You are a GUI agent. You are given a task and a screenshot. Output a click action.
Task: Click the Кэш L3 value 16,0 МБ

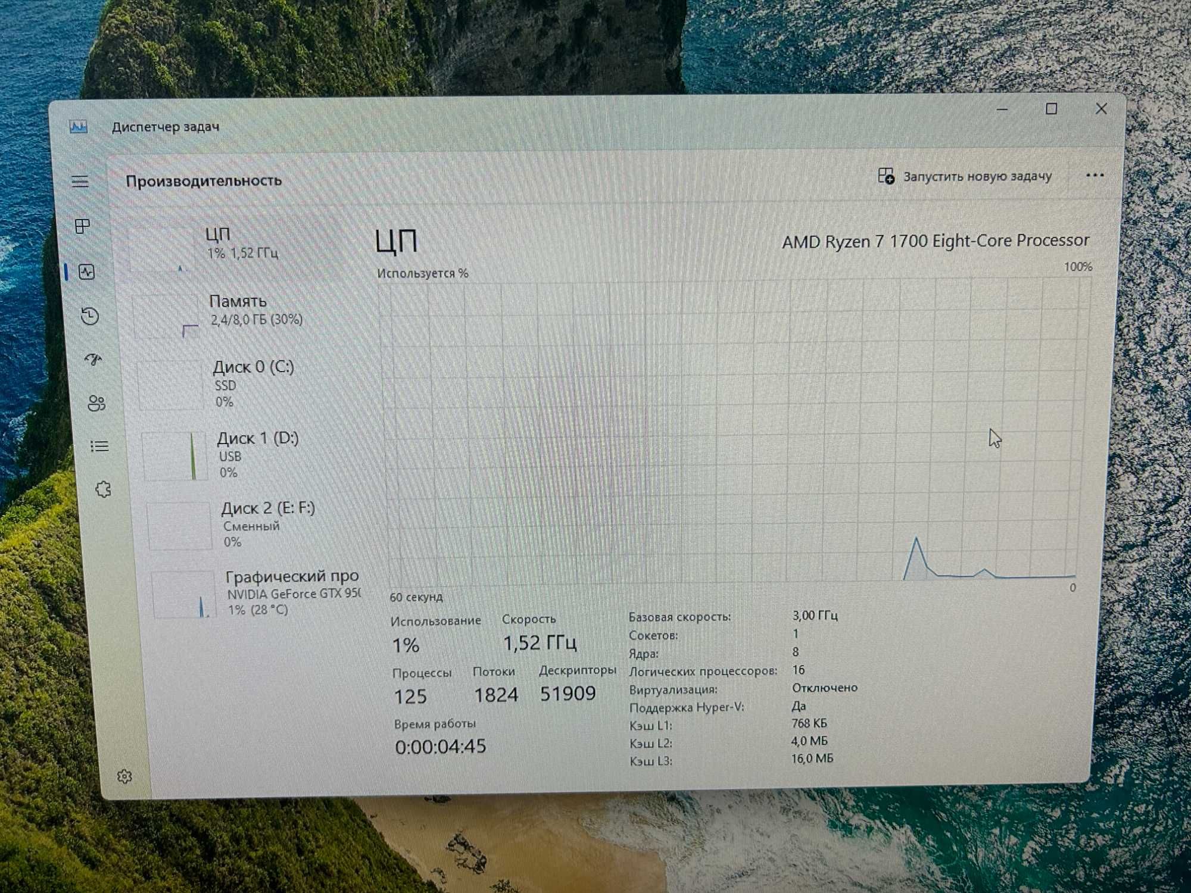(812, 758)
